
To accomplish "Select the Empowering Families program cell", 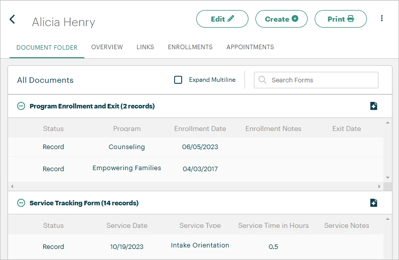I will point(126,168).
